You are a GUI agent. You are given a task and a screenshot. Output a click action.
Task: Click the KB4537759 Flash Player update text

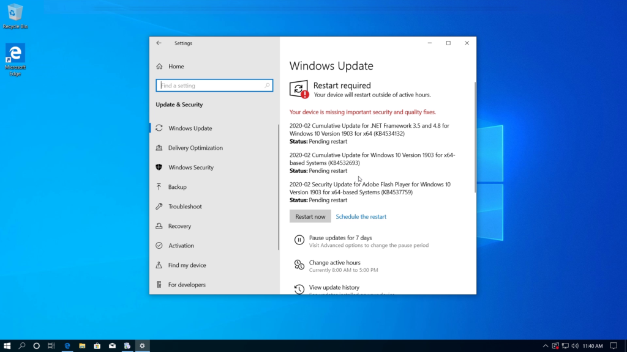(x=370, y=188)
